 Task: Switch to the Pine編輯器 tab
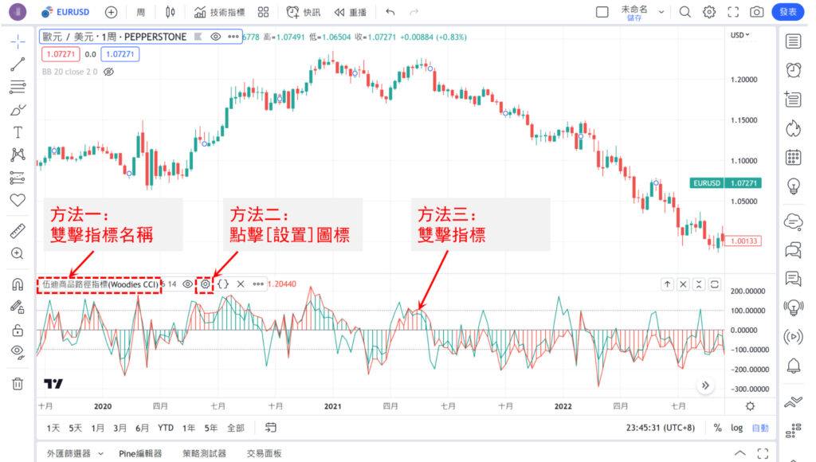[x=140, y=453]
